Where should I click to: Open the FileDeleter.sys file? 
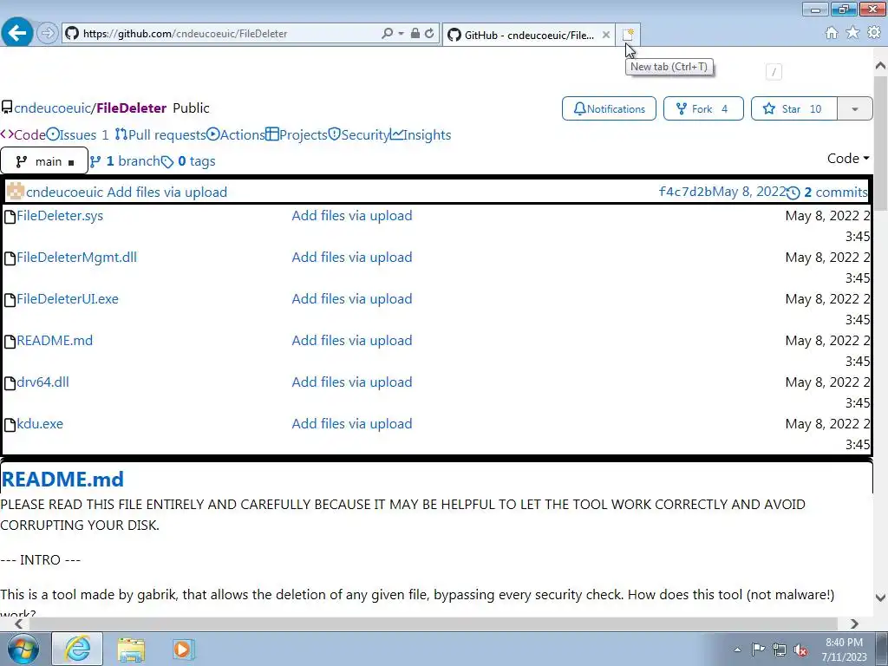(x=60, y=216)
